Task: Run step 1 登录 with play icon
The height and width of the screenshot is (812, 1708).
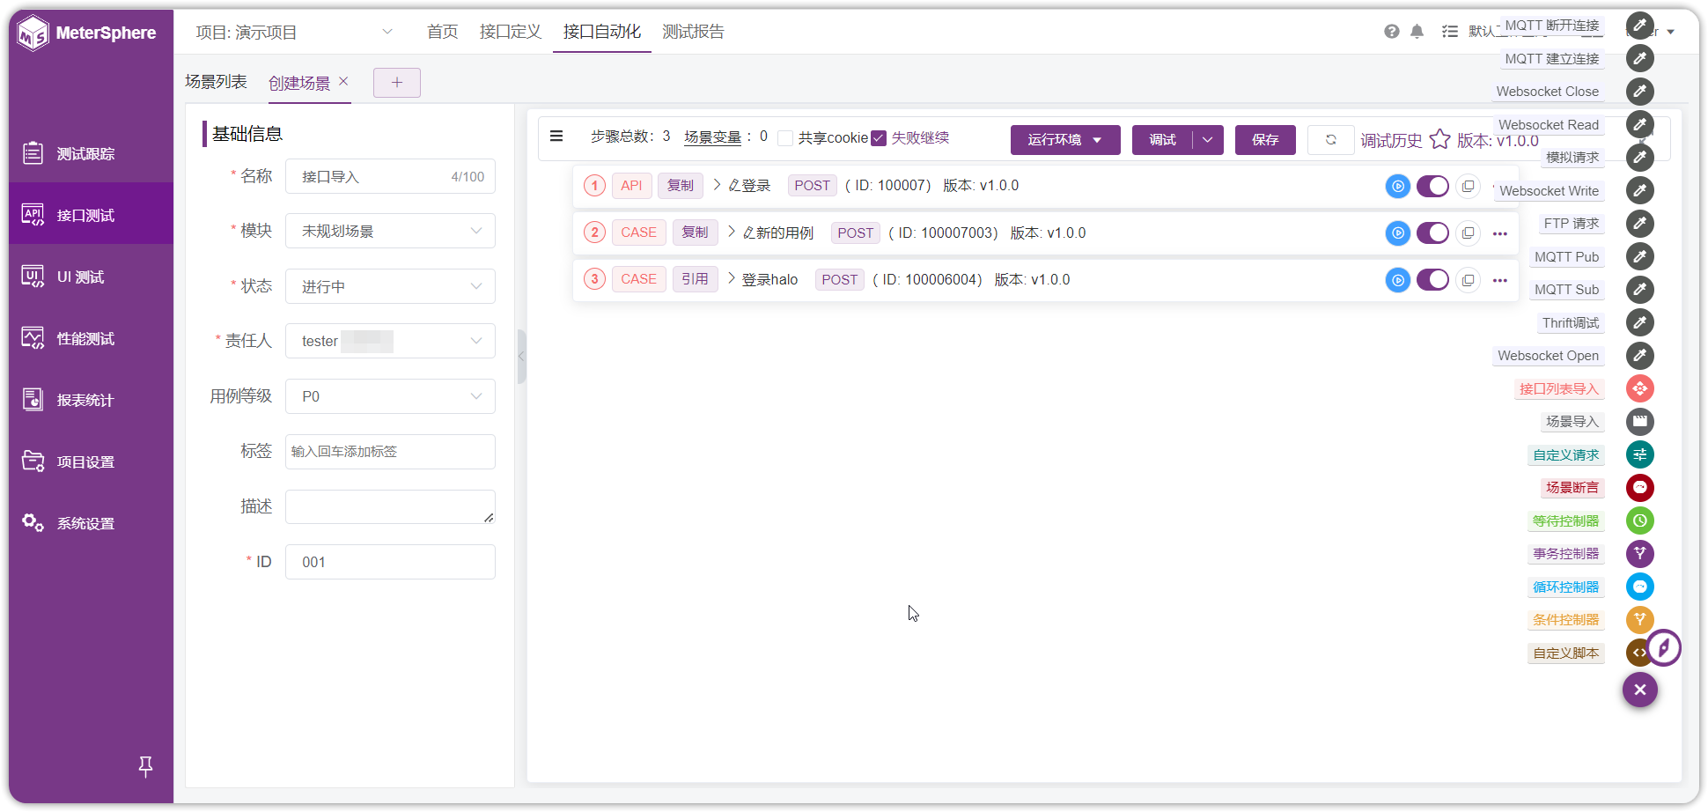Action: (1397, 186)
